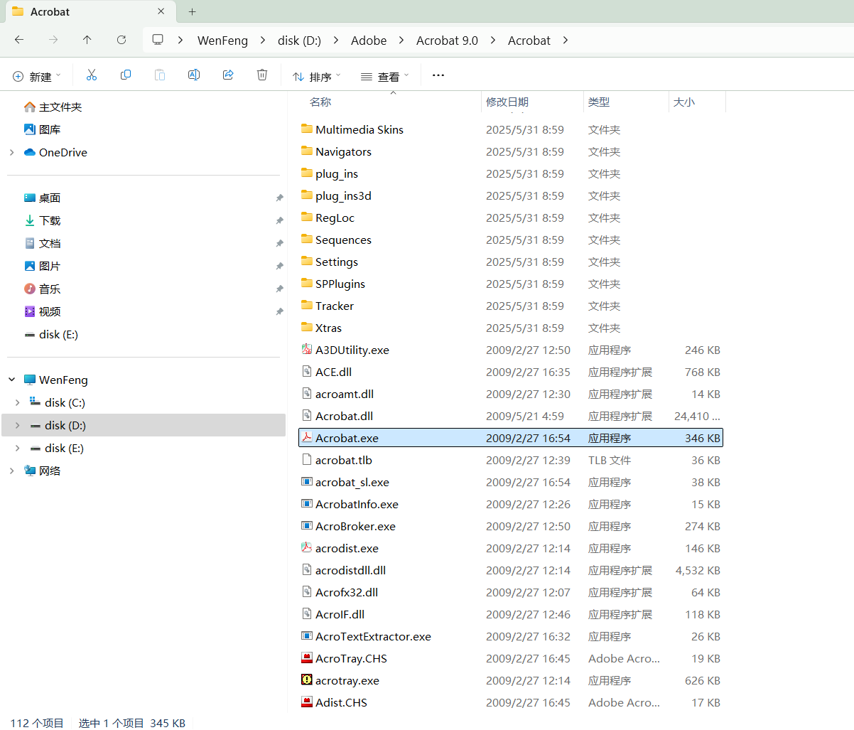The width and height of the screenshot is (854, 730).
Task: Click the Rename icon in toolbar
Action: (x=194, y=75)
